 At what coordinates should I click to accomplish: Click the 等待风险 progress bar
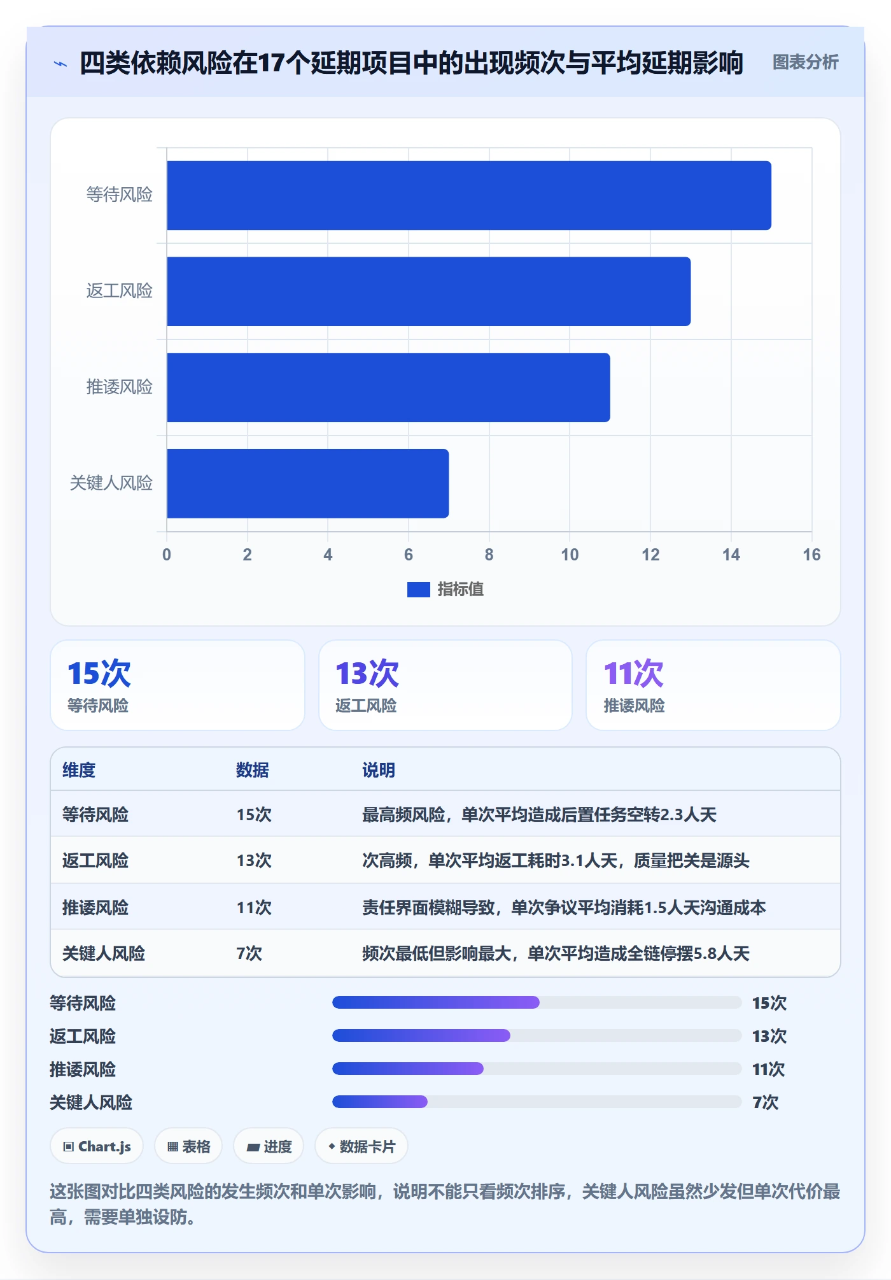[537, 1002]
